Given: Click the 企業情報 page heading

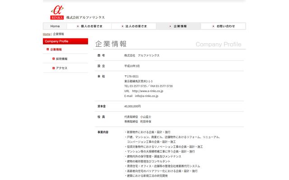Looking at the screenshot, I should pyautogui.click(x=111, y=44).
